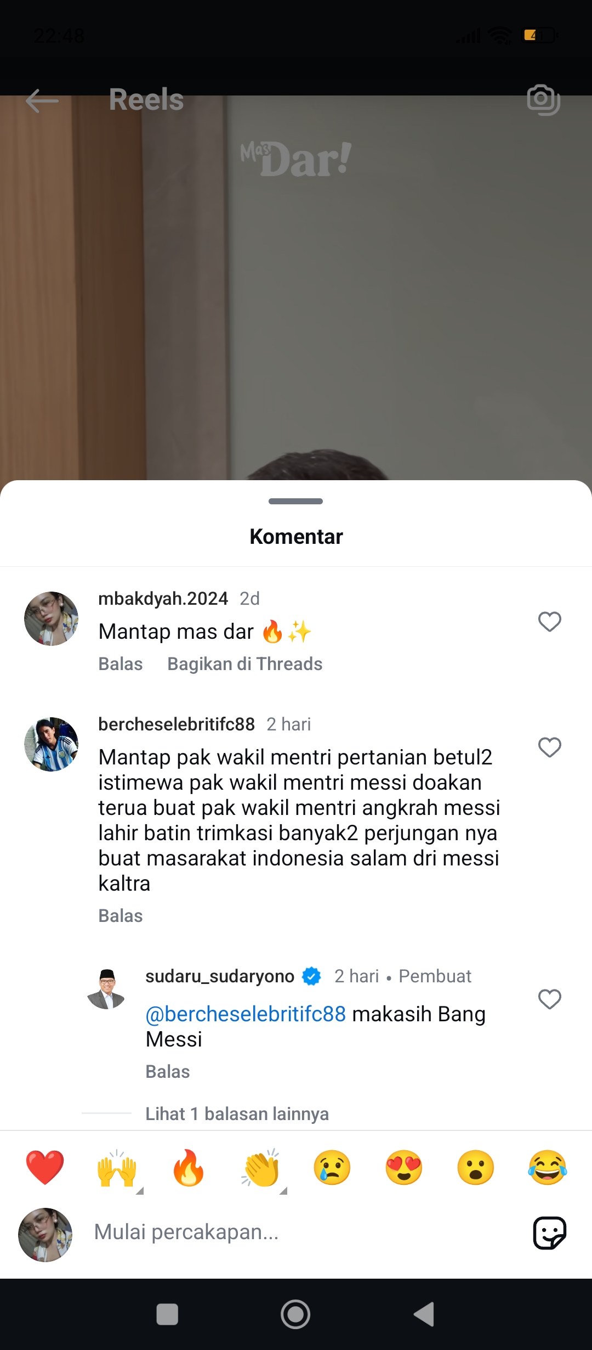This screenshot has width=592, height=1350.
Task: Like bercheselebritifc88's comment with the heart
Action: click(x=550, y=747)
